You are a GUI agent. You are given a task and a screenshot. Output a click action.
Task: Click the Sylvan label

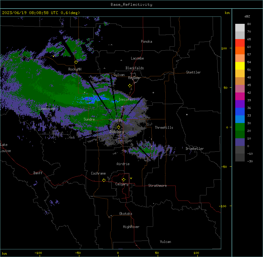[x=119, y=75]
